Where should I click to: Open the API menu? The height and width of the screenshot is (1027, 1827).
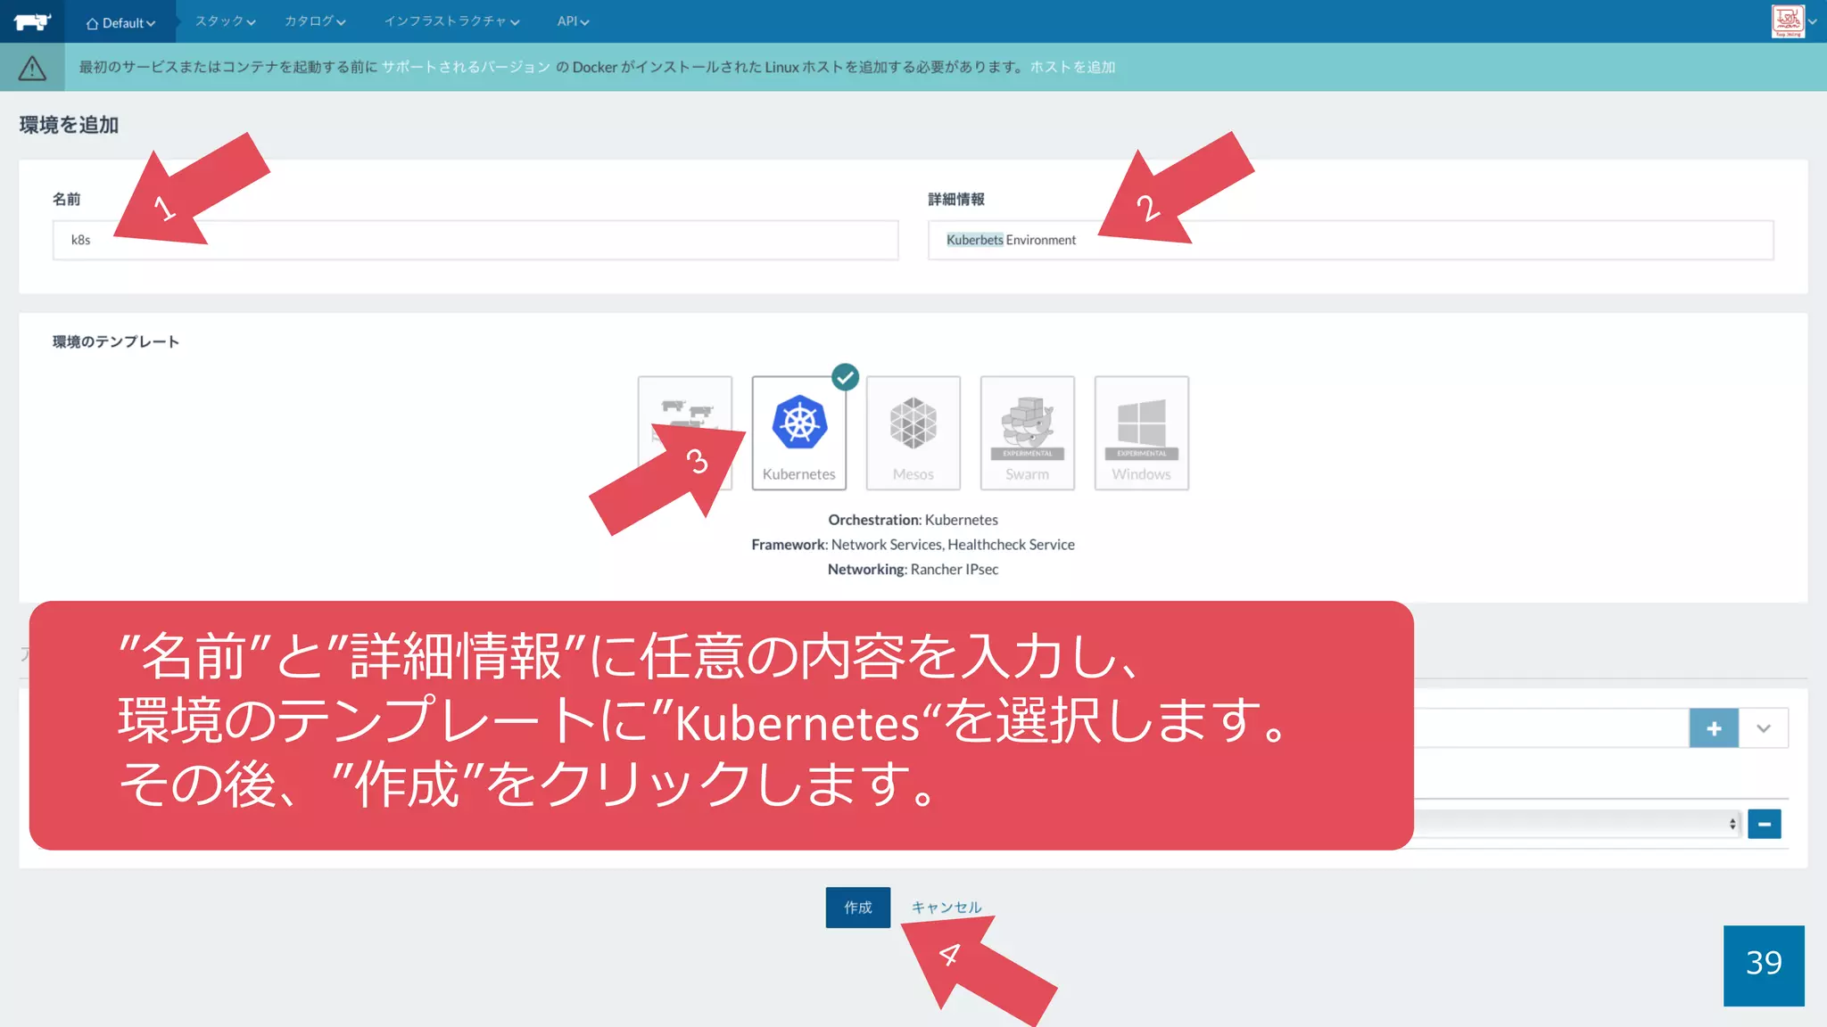[x=573, y=21]
